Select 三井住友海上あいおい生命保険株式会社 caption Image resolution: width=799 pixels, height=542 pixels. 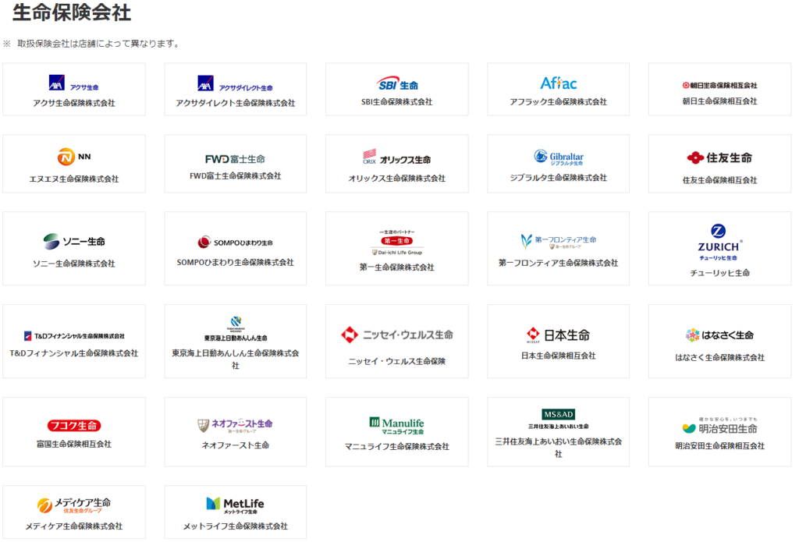[559, 448]
